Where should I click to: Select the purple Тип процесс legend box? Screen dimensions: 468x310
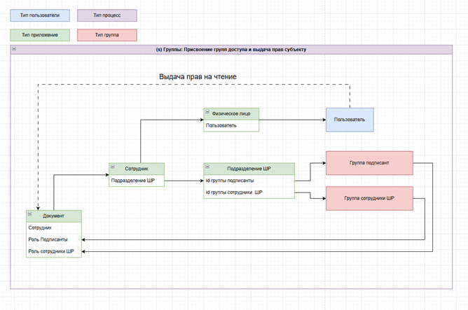click(107, 15)
